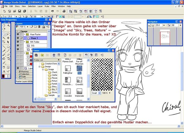The width and height of the screenshot is (184, 133).
Task: Expand the Masking section
Action: click(17, 71)
